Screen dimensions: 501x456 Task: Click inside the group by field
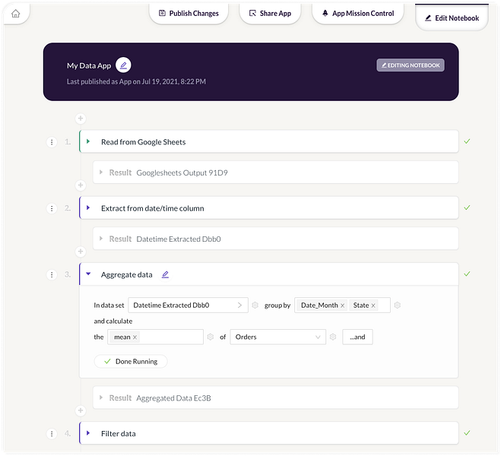pos(342,306)
